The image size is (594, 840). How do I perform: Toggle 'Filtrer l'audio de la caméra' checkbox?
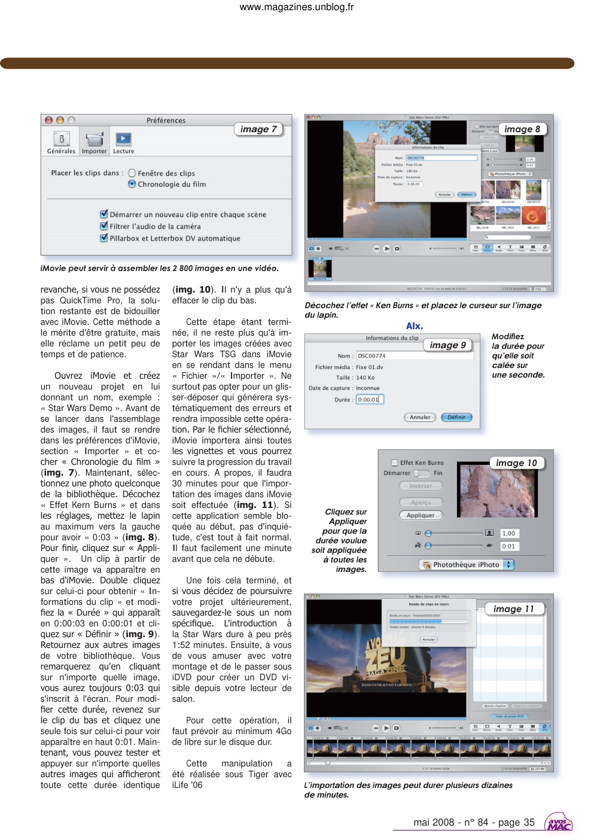pyautogui.click(x=104, y=226)
